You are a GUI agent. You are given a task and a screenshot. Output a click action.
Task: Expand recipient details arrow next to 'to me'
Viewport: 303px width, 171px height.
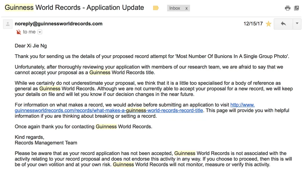40,32
